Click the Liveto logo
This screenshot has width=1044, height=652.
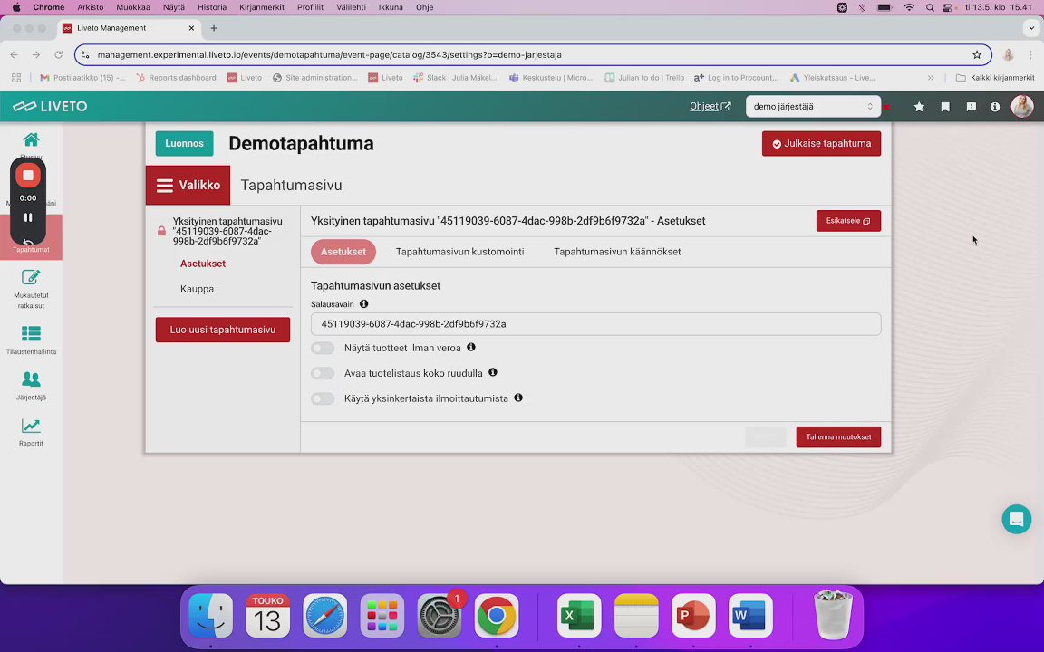50,107
